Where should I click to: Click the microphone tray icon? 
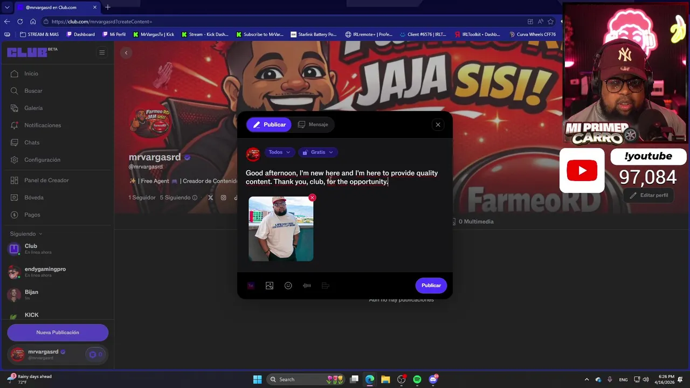610,379
